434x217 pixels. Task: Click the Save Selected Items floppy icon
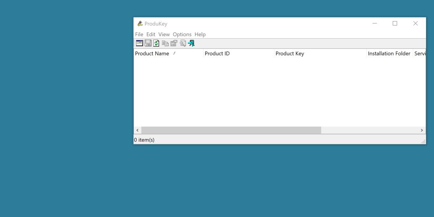[x=148, y=43]
